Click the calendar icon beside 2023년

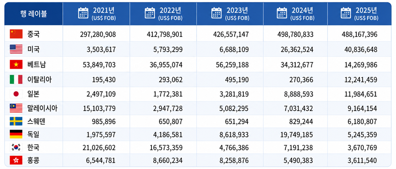pyautogui.click(x=217, y=13)
